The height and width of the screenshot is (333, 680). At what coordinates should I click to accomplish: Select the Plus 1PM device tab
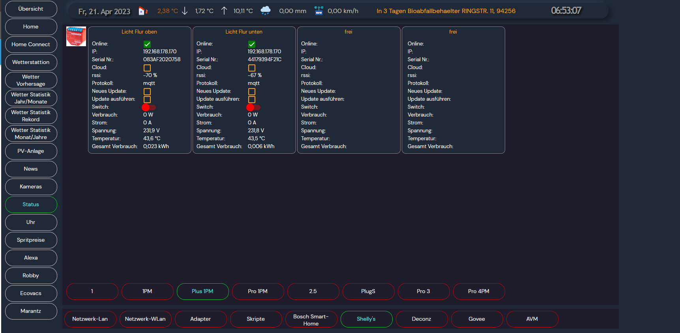[202, 291]
